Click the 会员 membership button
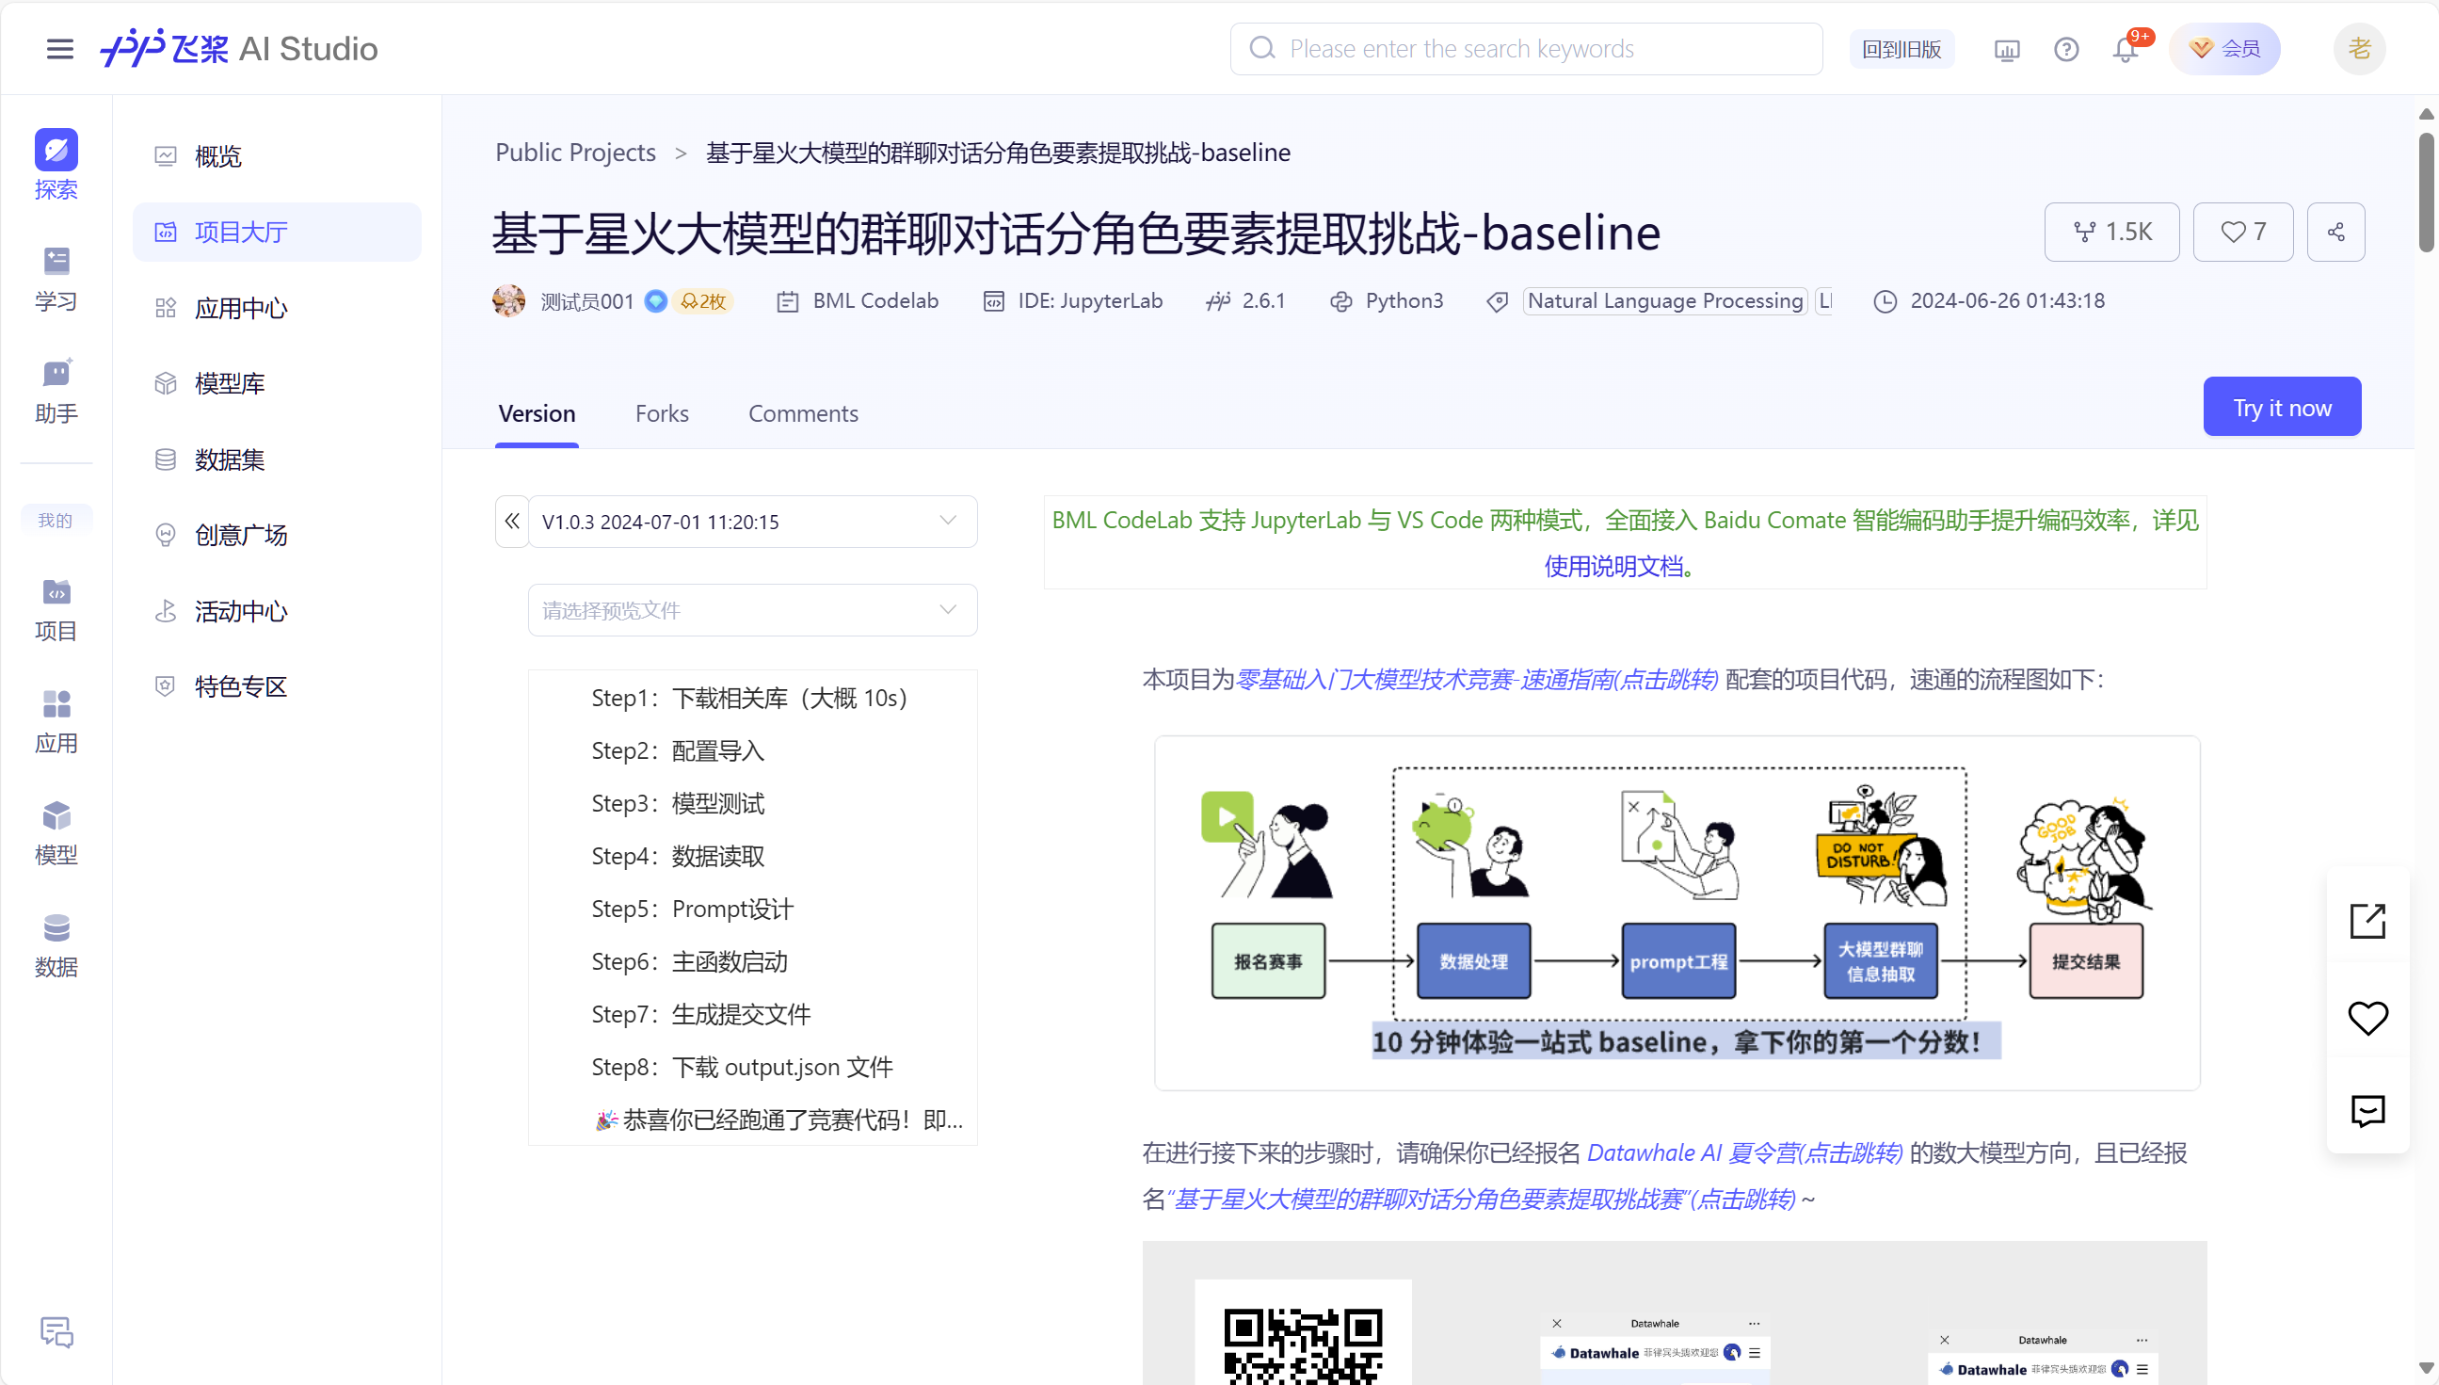Image resolution: width=2439 pixels, height=1385 pixels. tap(2224, 49)
